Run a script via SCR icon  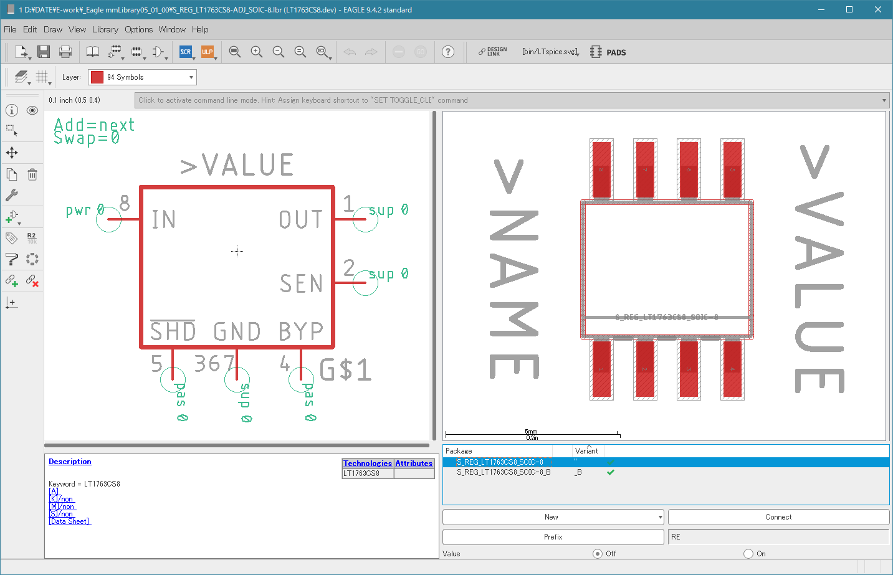pos(186,52)
